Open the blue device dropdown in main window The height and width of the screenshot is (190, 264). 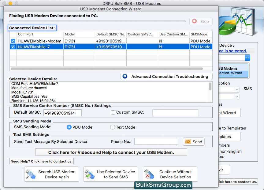247,58
